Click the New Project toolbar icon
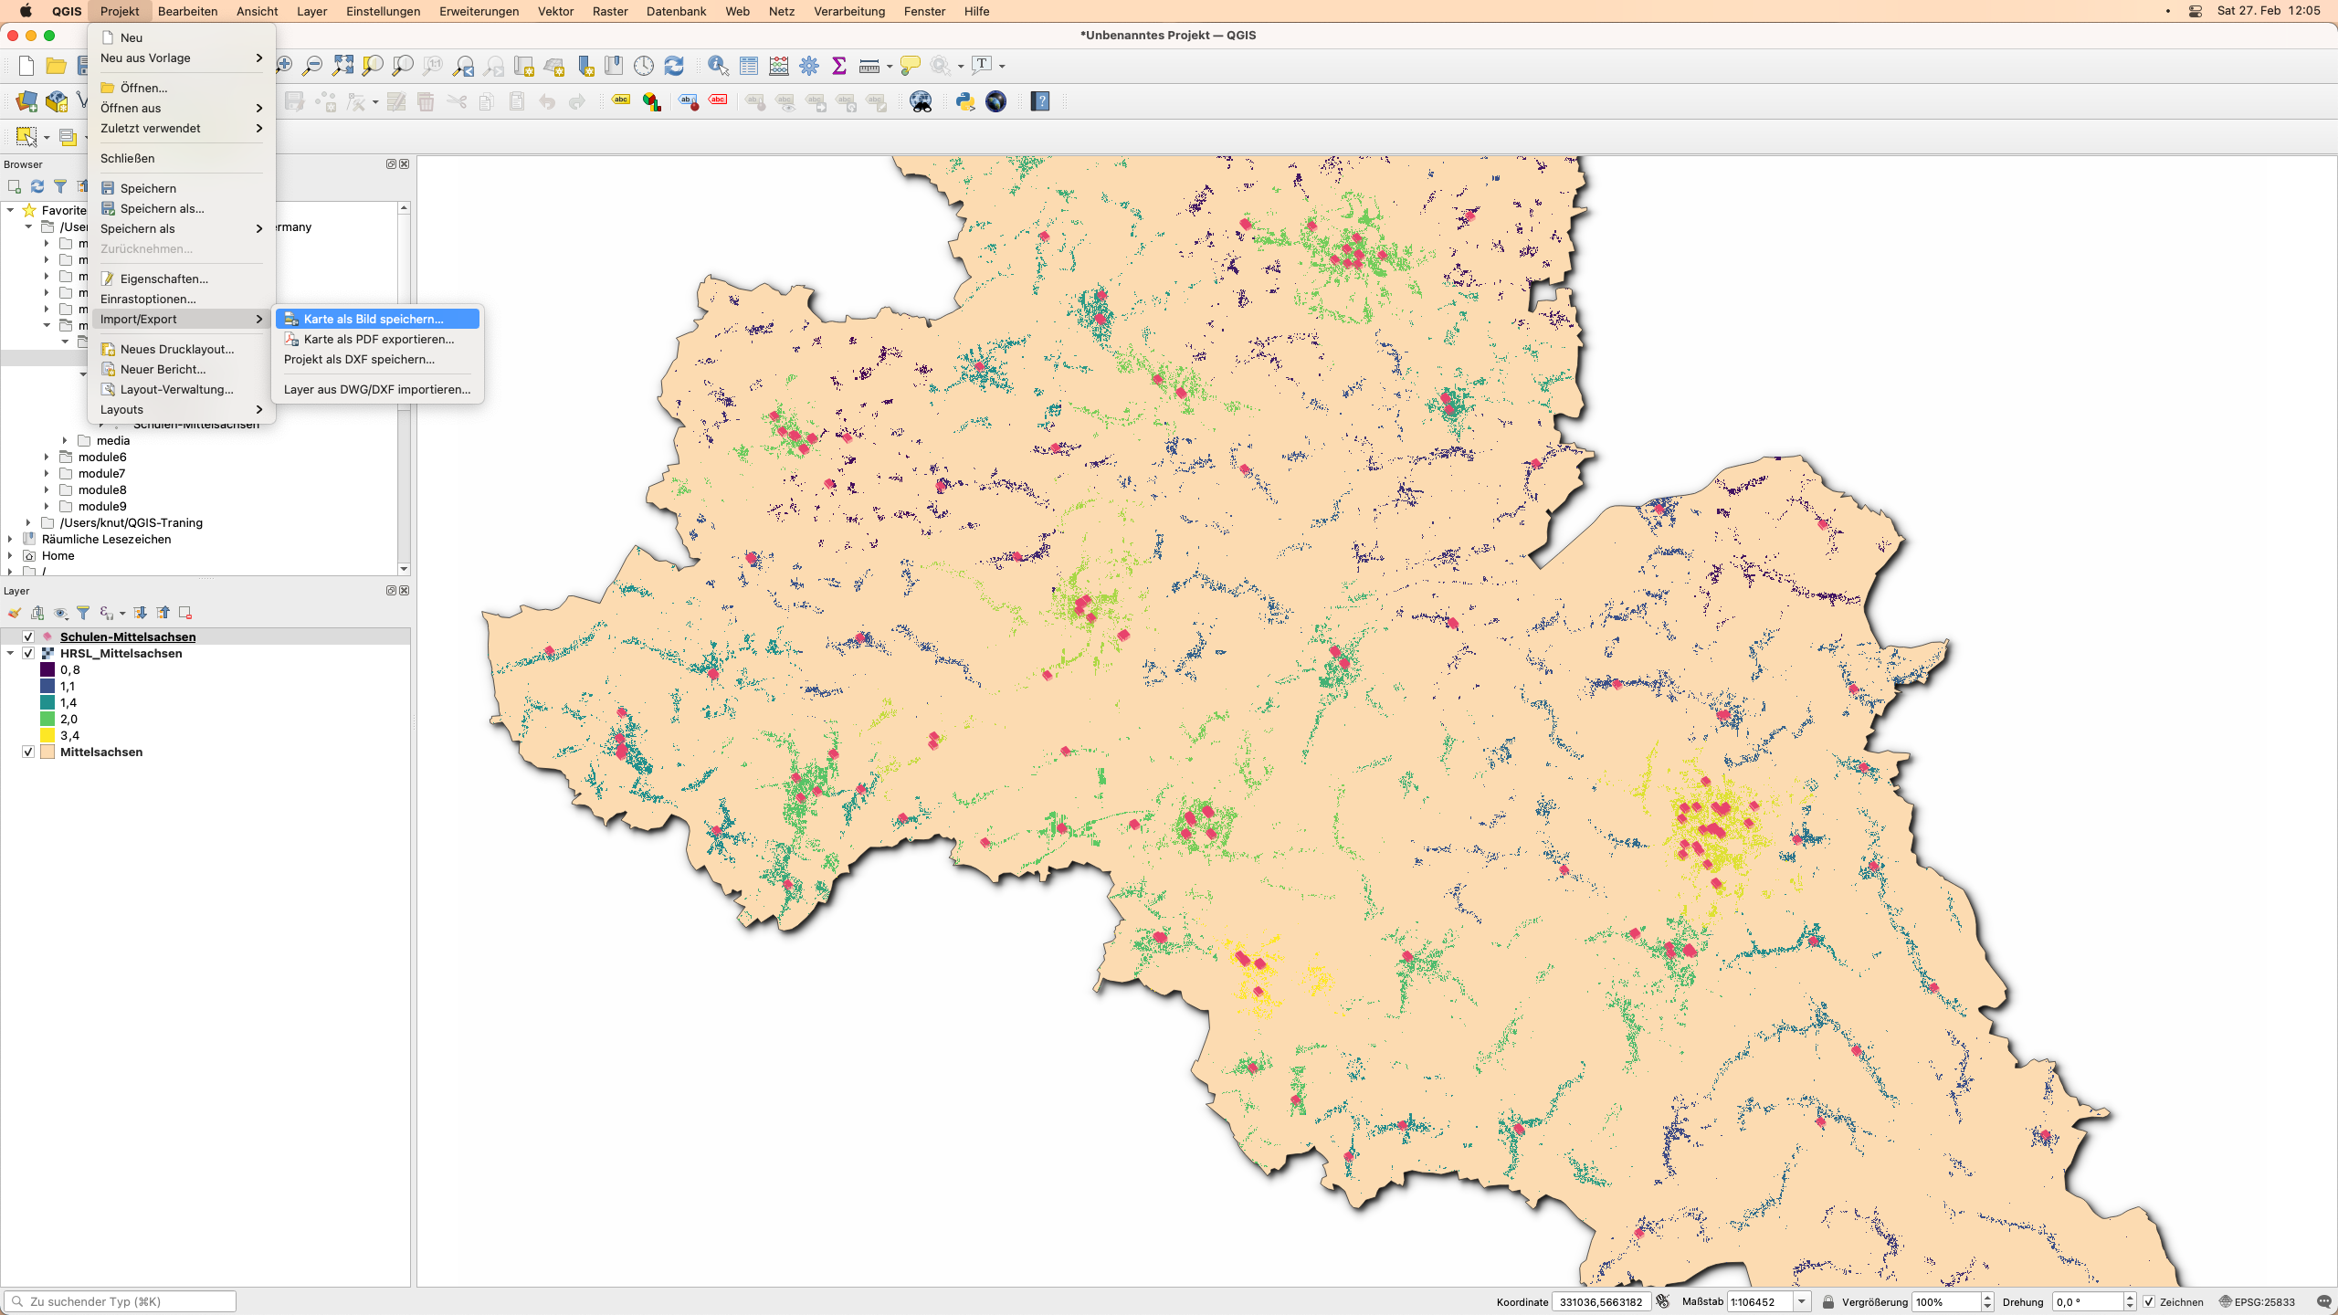Screen dimensions: 2338x1315 [26, 66]
